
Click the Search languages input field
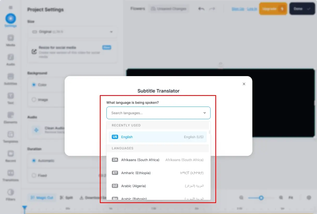[155, 113]
